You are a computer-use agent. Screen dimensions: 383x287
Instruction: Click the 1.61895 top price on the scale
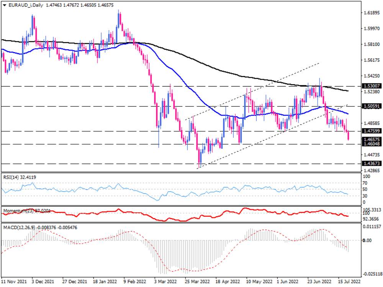pyautogui.click(x=371, y=13)
